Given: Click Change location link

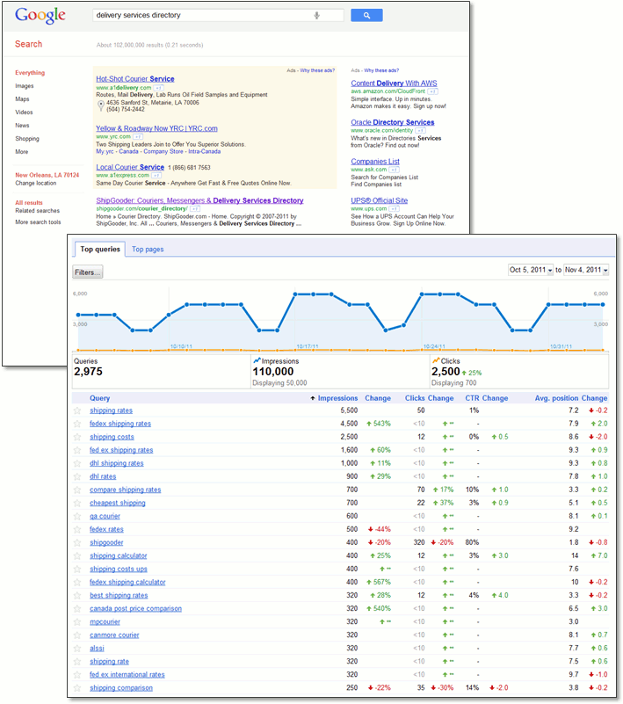Looking at the screenshot, I should click(x=36, y=183).
